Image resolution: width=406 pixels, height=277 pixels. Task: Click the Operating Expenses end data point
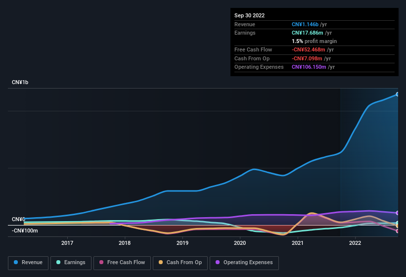[398, 213]
